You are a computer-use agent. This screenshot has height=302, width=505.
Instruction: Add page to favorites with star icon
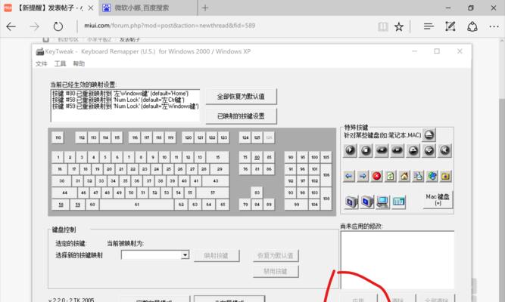399,26
